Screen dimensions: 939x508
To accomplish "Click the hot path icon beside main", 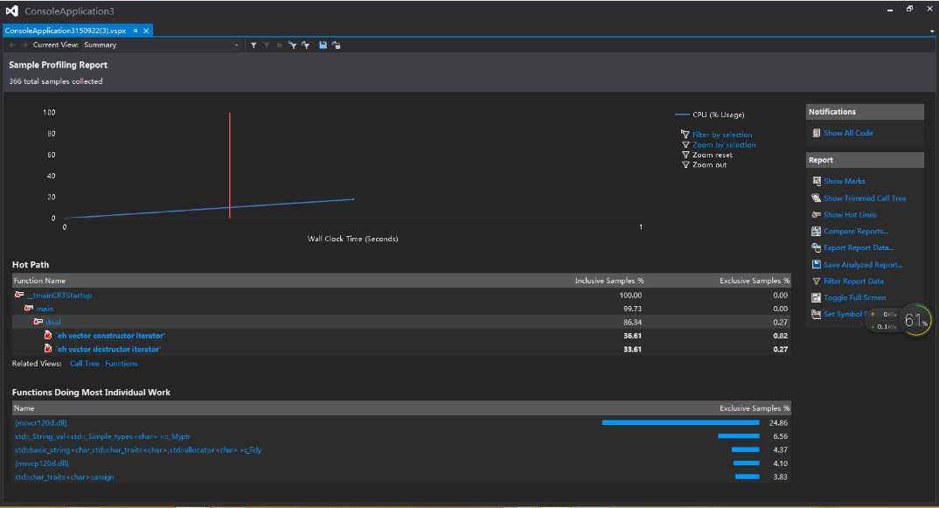I will click(29, 309).
